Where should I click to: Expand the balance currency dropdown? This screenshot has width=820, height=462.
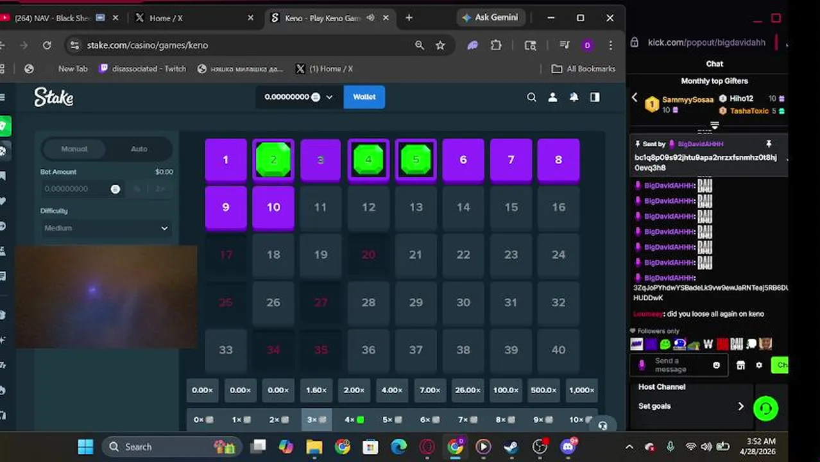pyautogui.click(x=329, y=97)
